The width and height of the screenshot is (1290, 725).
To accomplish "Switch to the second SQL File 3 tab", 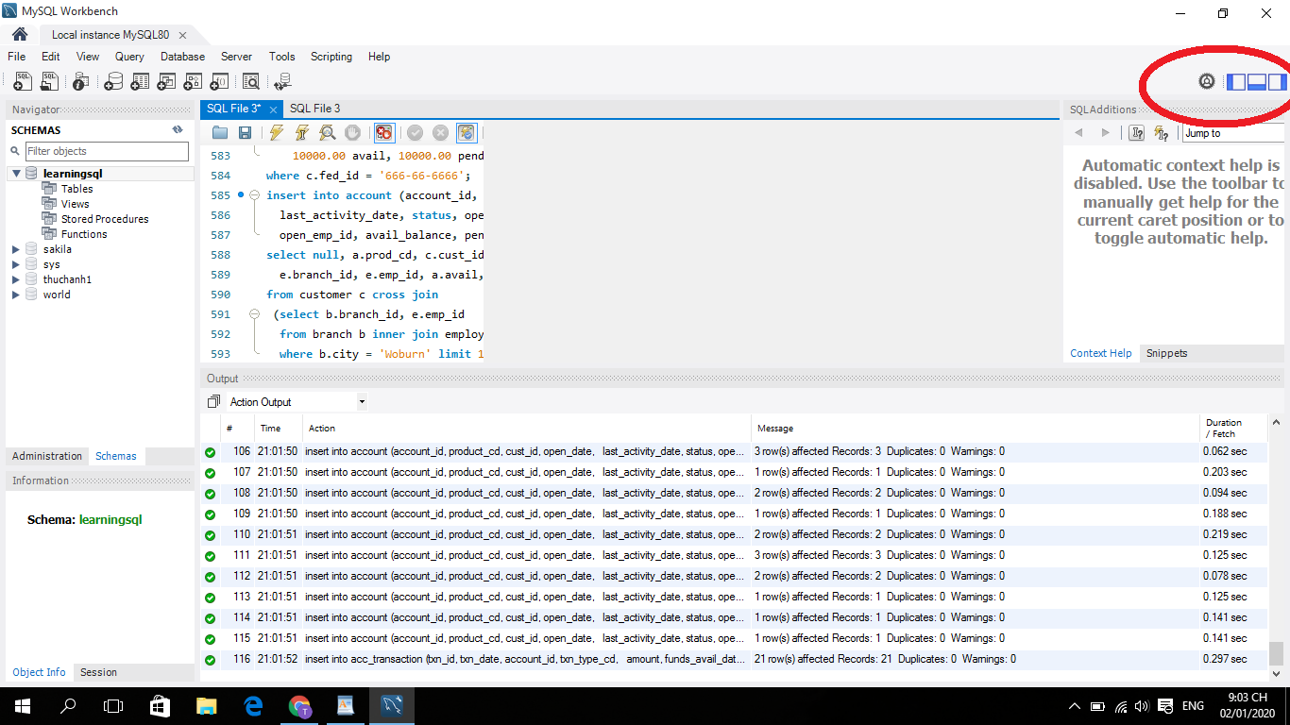I will 314,109.
